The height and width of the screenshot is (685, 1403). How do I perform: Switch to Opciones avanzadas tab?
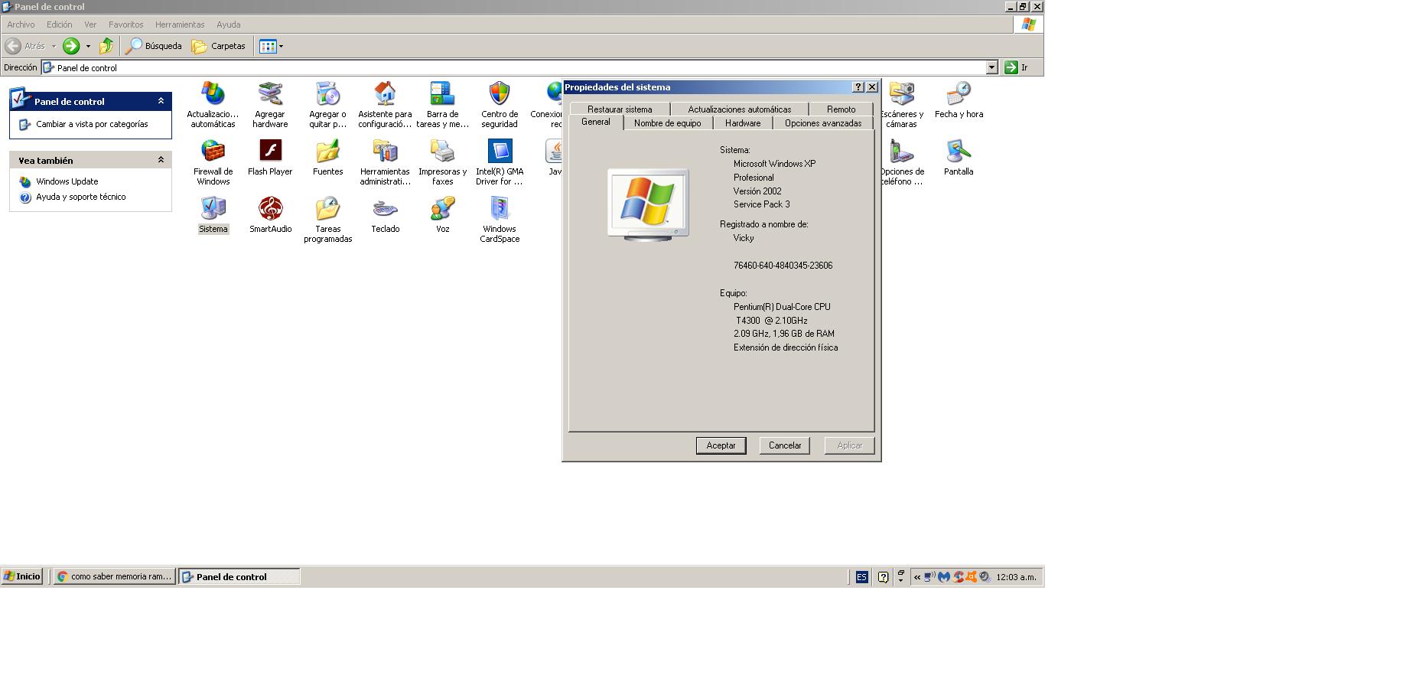pyautogui.click(x=822, y=123)
